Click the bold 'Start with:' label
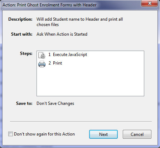 22,34
